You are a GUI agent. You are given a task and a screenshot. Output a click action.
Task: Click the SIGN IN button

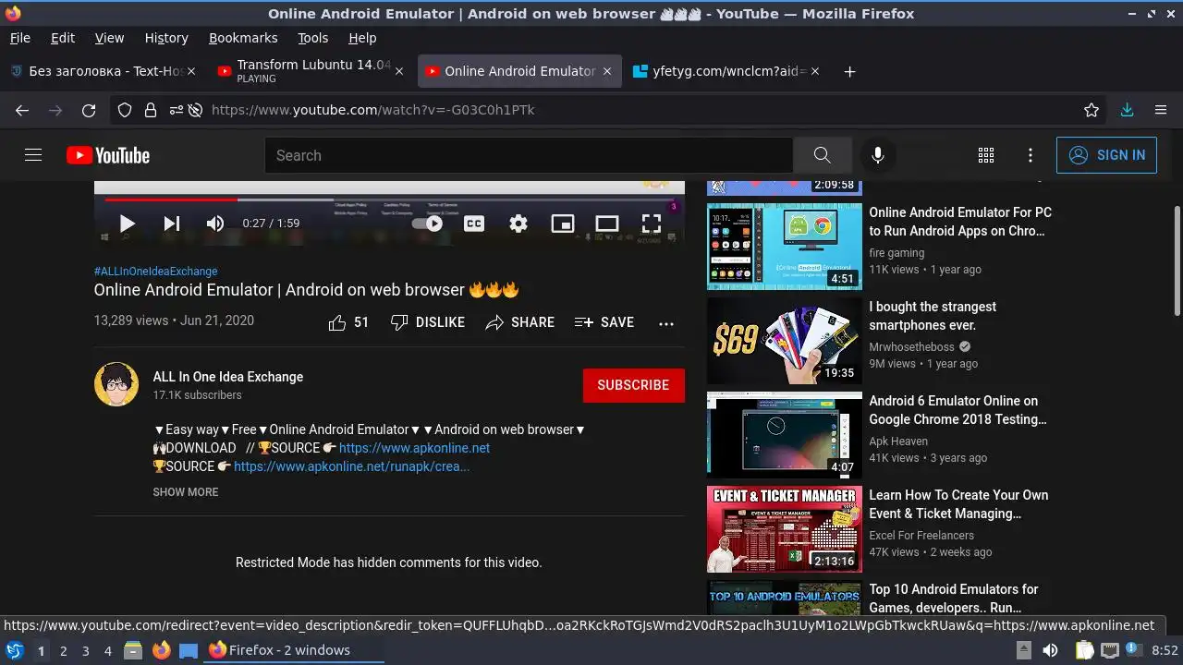point(1106,155)
